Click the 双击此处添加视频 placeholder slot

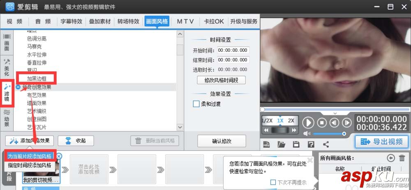[x=89, y=169]
